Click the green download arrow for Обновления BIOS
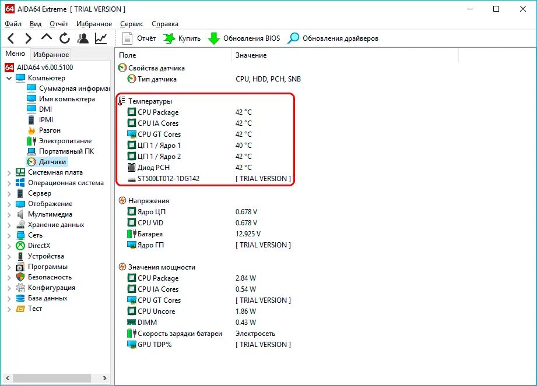Viewport: 537px width, 386px height. point(214,38)
